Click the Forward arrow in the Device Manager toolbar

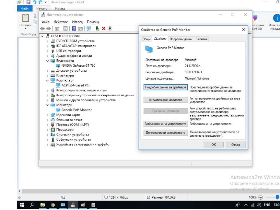[48, 29]
